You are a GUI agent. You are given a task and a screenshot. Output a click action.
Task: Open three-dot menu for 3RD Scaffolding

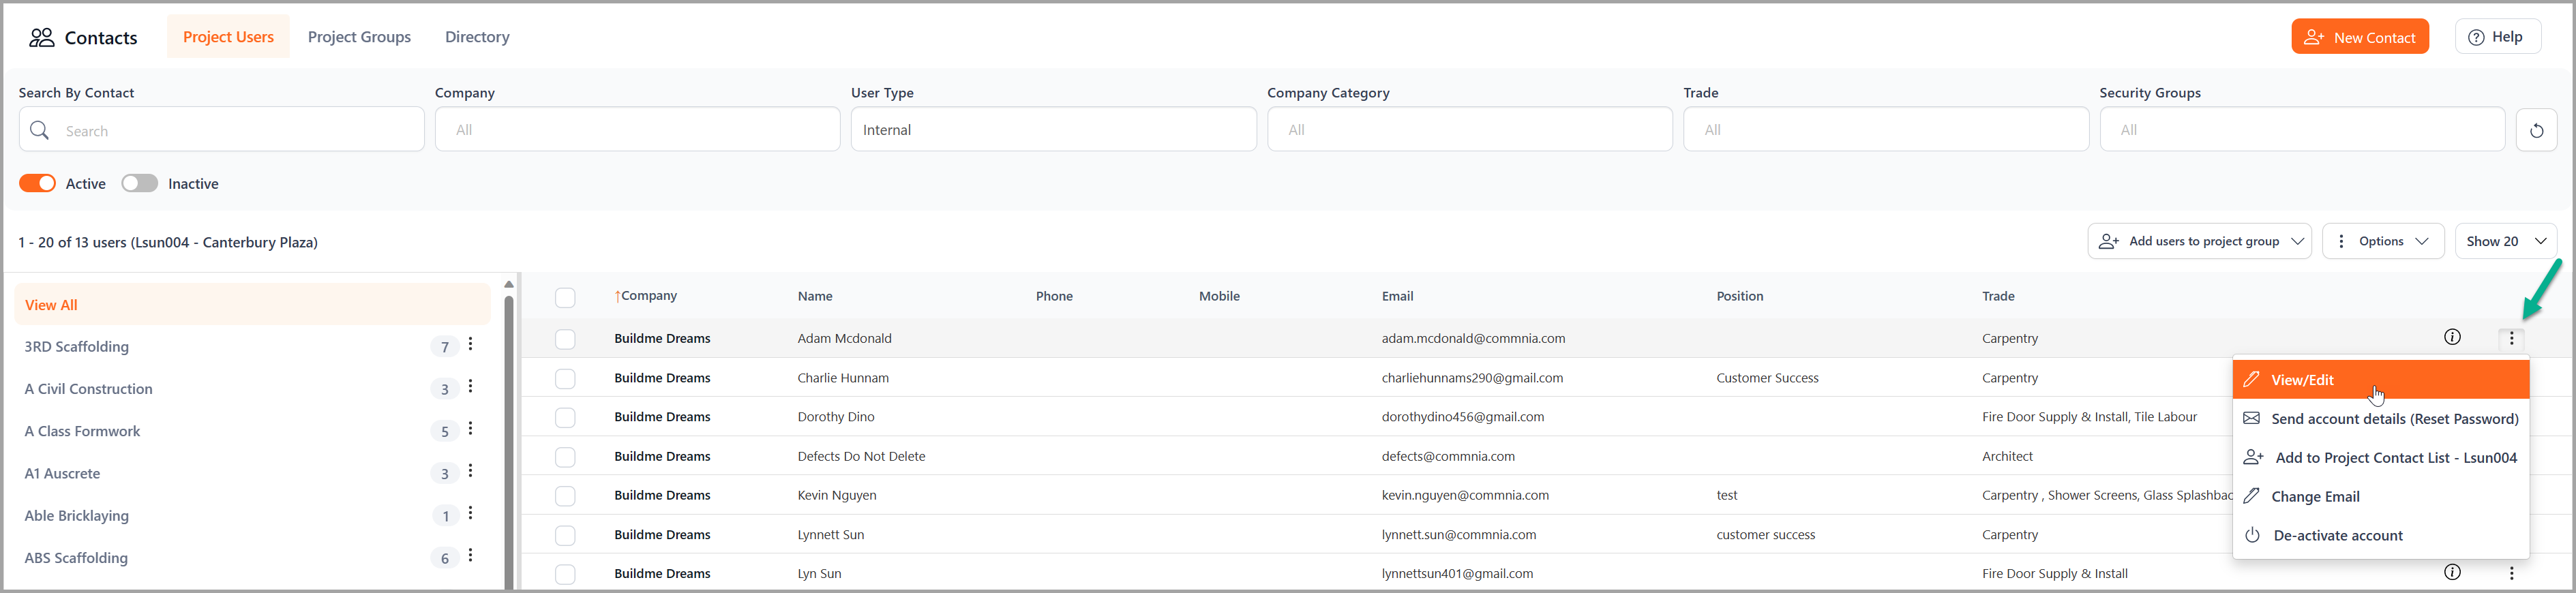[470, 345]
